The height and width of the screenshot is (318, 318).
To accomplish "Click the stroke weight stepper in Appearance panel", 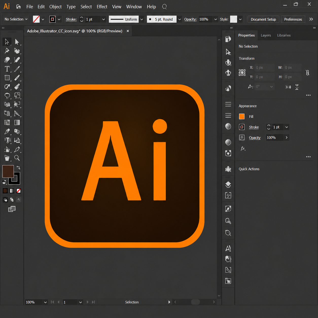I will click(269, 127).
